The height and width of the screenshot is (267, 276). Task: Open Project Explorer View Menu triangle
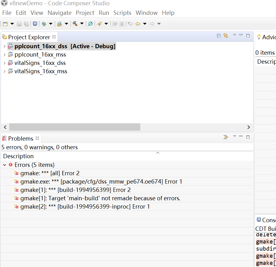point(235,35)
